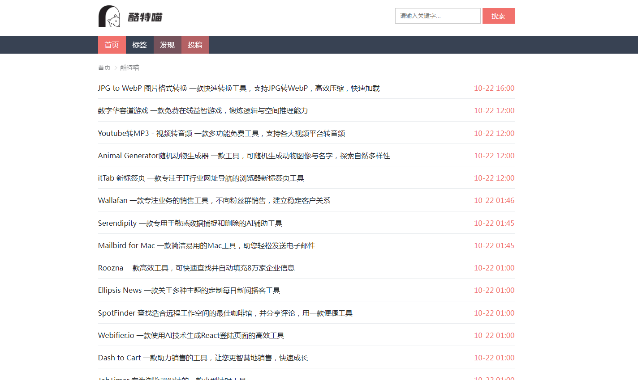Click the timestamp on the 数字华容道游戏 row
The image size is (638, 380).
[x=494, y=110]
